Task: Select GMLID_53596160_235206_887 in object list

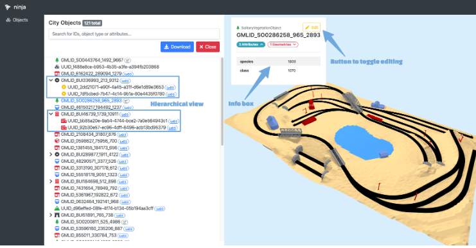Action: pyautogui.click(x=91, y=229)
